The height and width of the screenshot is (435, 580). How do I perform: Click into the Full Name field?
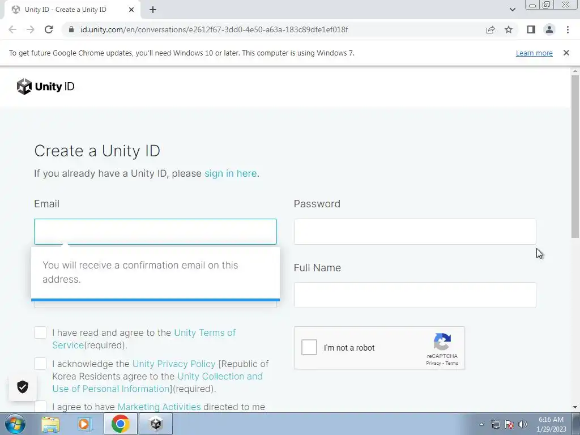pyautogui.click(x=415, y=295)
